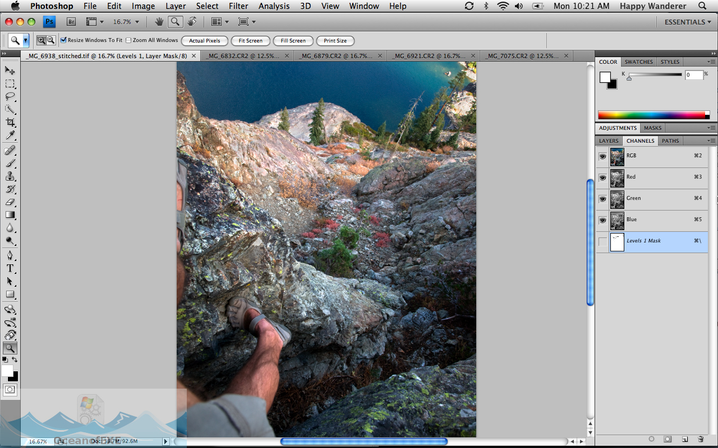Hide the Blue channel eye
Image resolution: width=718 pixels, height=448 pixels.
pyautogui.click(x=602, y=220)
